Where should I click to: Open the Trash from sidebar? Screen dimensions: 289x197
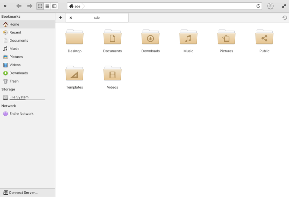click(x=14, y=81)
